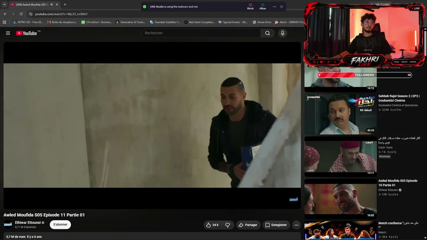Mute the tab via its speaker icon
This screenshot has height=240, width=427.
(x=51, y=5)
